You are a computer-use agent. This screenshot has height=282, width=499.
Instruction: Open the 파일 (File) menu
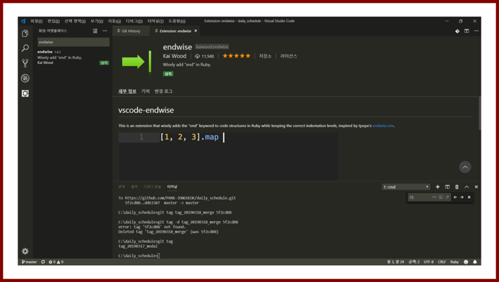(x=36, y=21)
